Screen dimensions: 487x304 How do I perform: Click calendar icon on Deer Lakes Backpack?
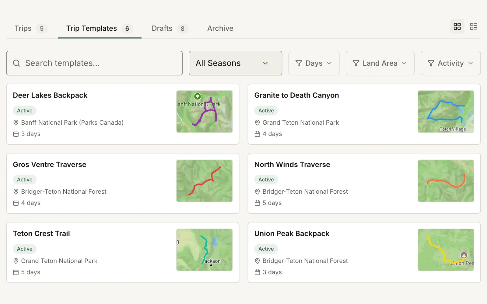[16, 134]
